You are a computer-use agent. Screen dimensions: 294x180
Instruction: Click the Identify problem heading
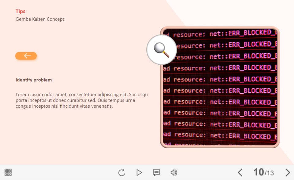[34, 80]
